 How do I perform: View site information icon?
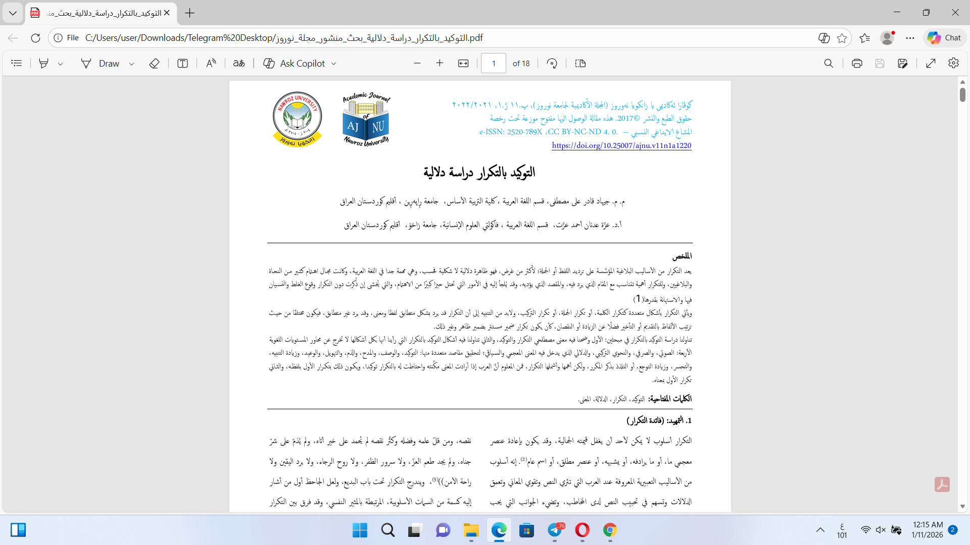[x=58, y=38]
